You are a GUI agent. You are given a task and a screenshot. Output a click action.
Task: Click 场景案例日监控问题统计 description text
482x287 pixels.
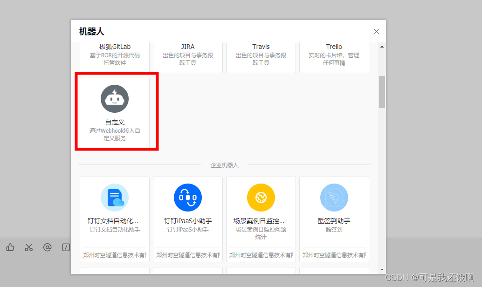tap(261, 233)
